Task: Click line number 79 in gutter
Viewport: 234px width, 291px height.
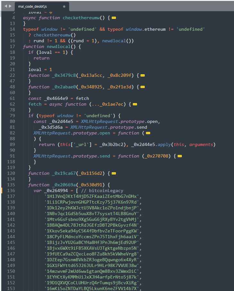Action: click(x=12, y=116)
